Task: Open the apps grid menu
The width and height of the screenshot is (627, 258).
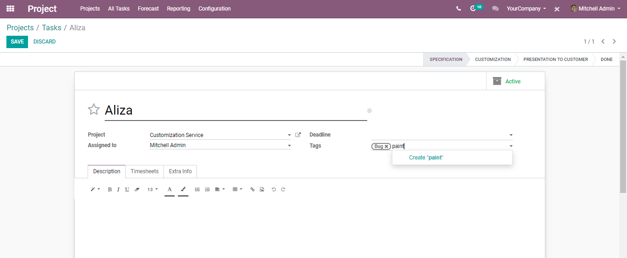Action: (10, 9)
